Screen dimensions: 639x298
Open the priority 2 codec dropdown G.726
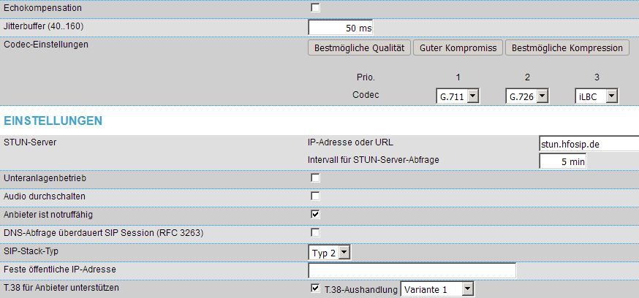click(526, 96)
